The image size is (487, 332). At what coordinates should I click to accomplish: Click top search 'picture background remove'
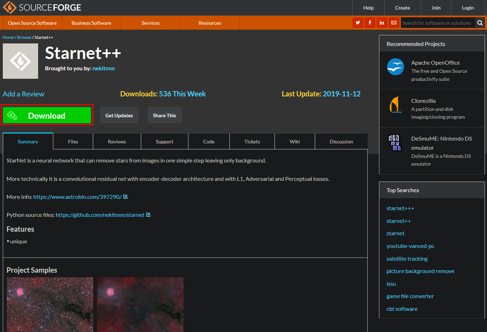coord(420,271)
